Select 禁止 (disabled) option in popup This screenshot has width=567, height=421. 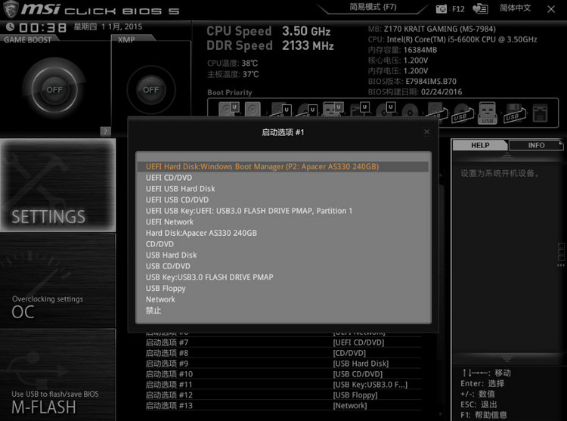[x=283, y=311]
